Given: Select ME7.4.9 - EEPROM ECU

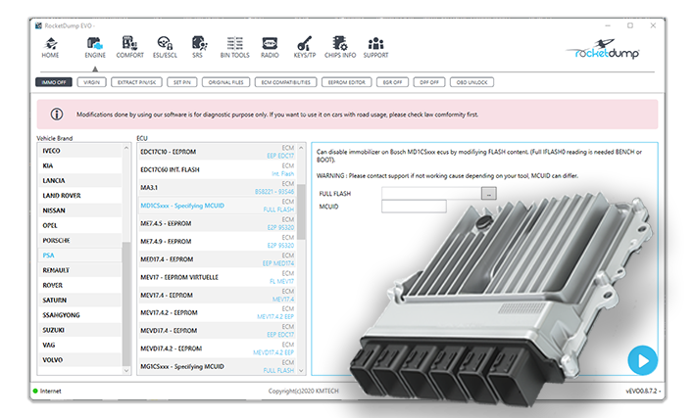Looking at the screenshot, I should coord(218,242).
